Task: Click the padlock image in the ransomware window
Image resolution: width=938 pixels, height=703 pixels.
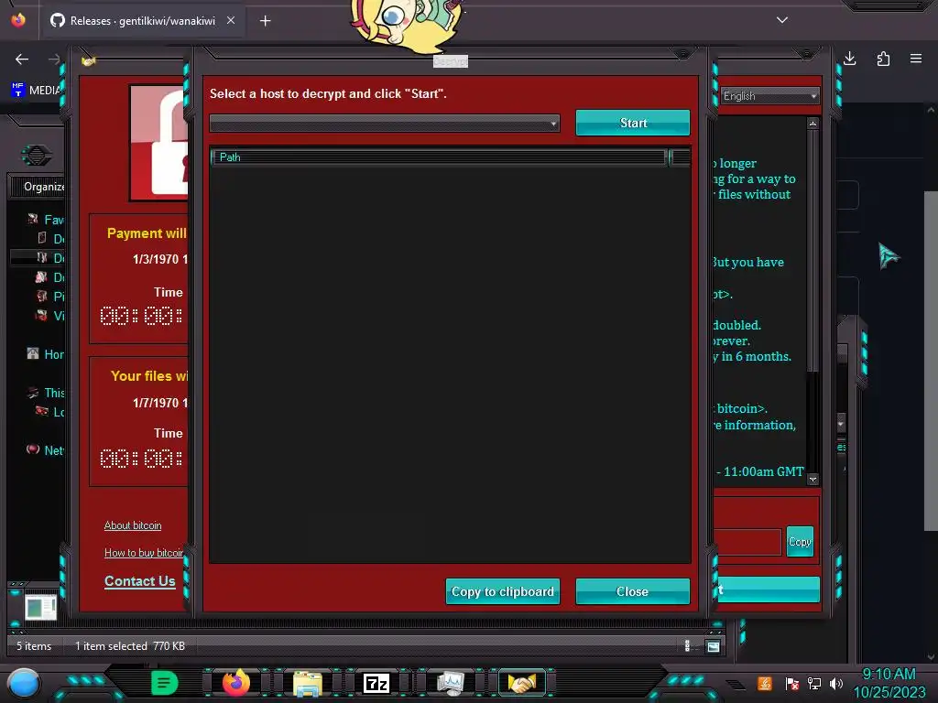Action: (x=159, y=143)
